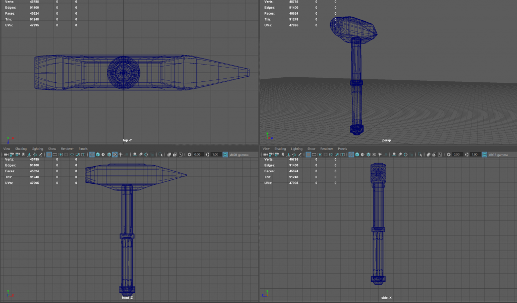The height and width of the screenshot is (303, 517).
Task: Click Use All Lights bulb in side view toolbar
Action: (380, 155)
